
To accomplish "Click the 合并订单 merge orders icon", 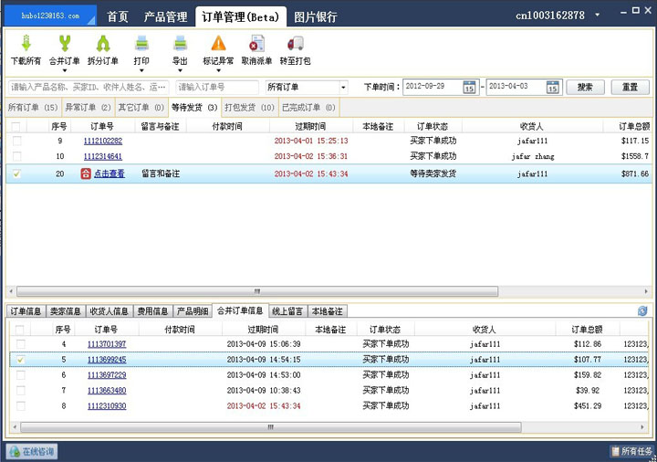I will point(65,43).
